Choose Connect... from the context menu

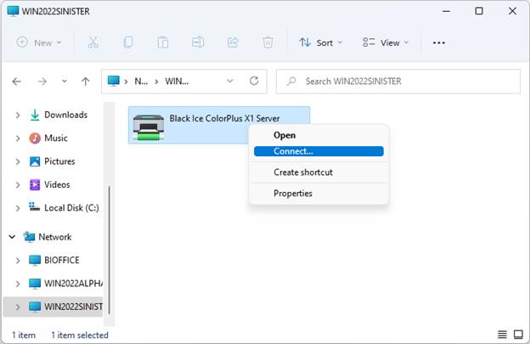(x=318, y=151)
